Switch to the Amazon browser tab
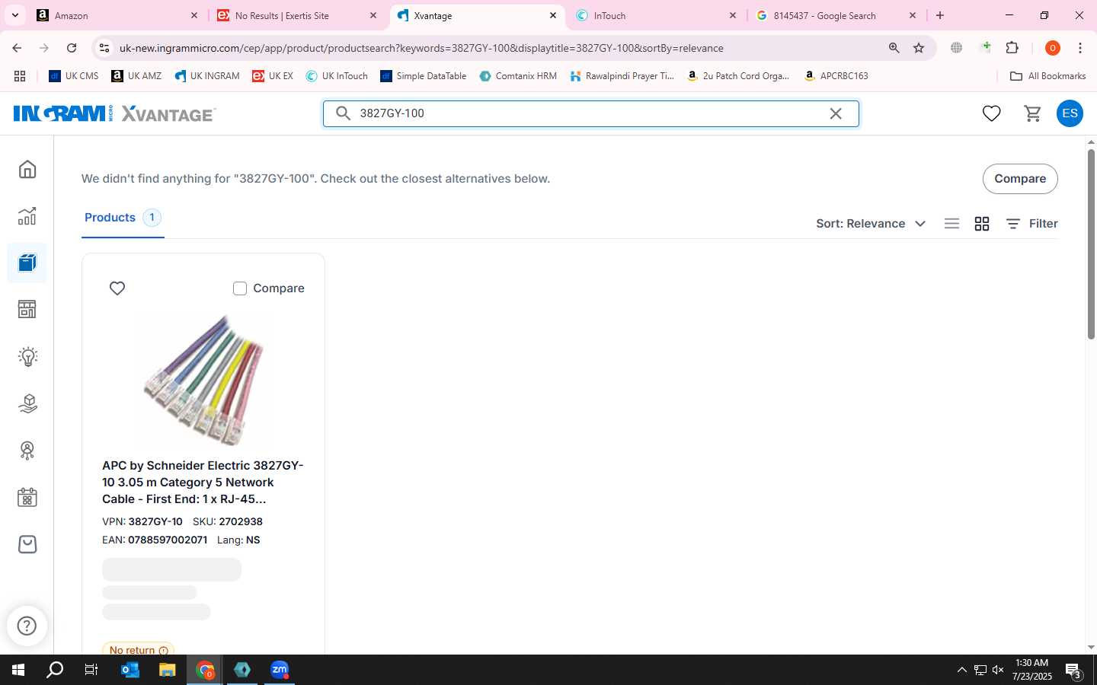The width and height of the screenshot is (1097, 685). tap(118, 15)
